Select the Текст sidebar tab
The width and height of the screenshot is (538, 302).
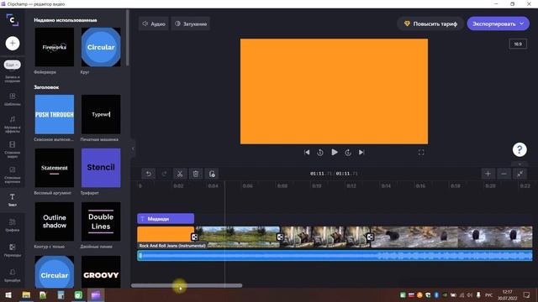point(13,200)
